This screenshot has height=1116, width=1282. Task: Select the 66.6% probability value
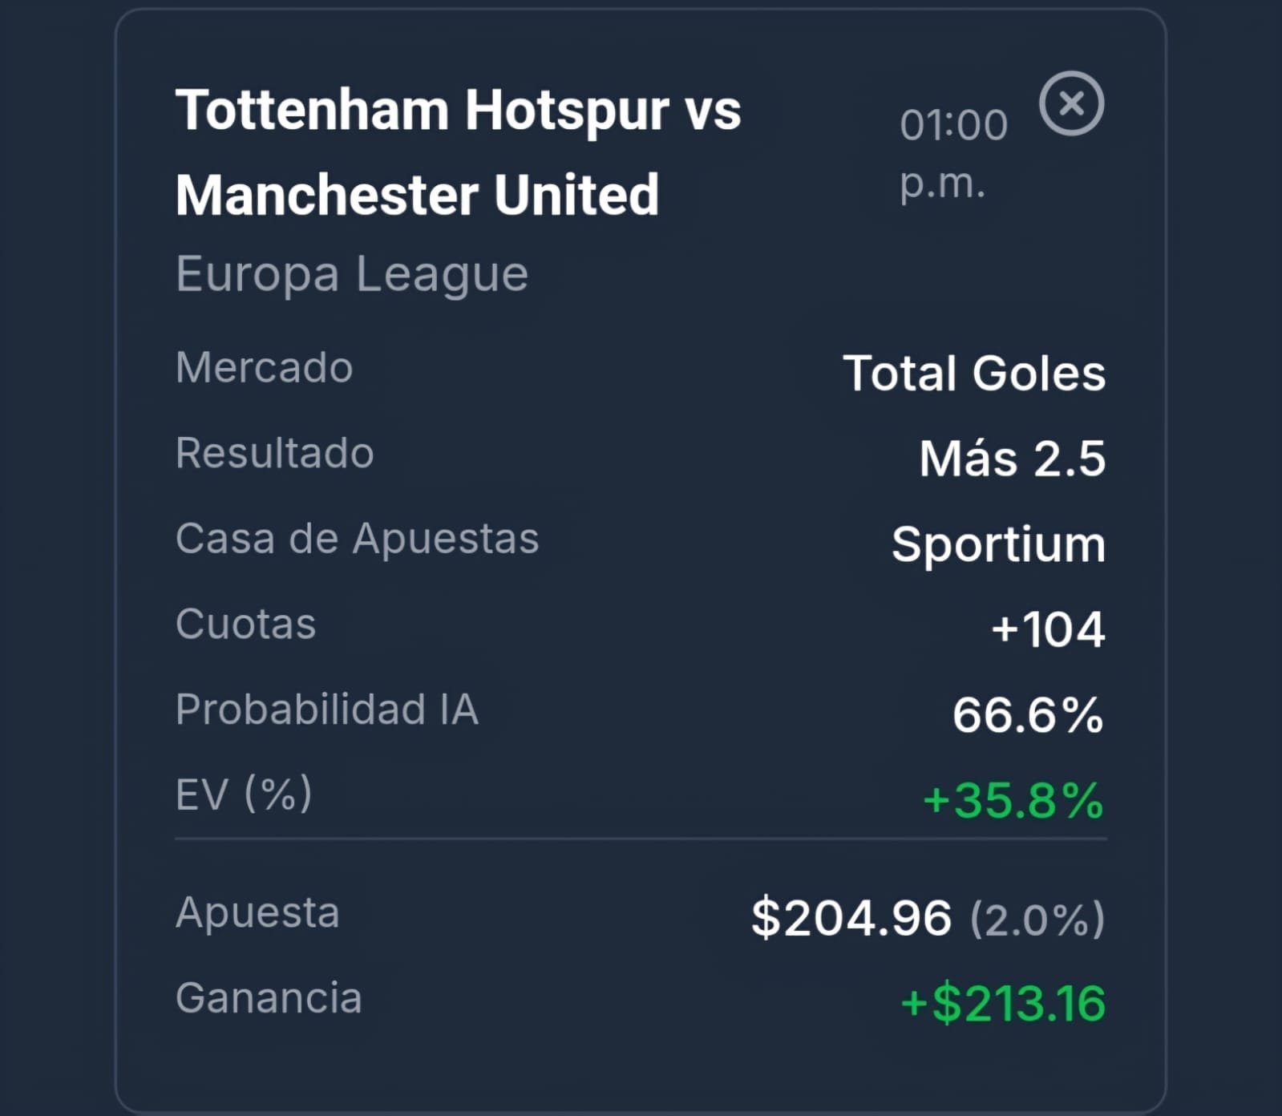coord(1029,715)
